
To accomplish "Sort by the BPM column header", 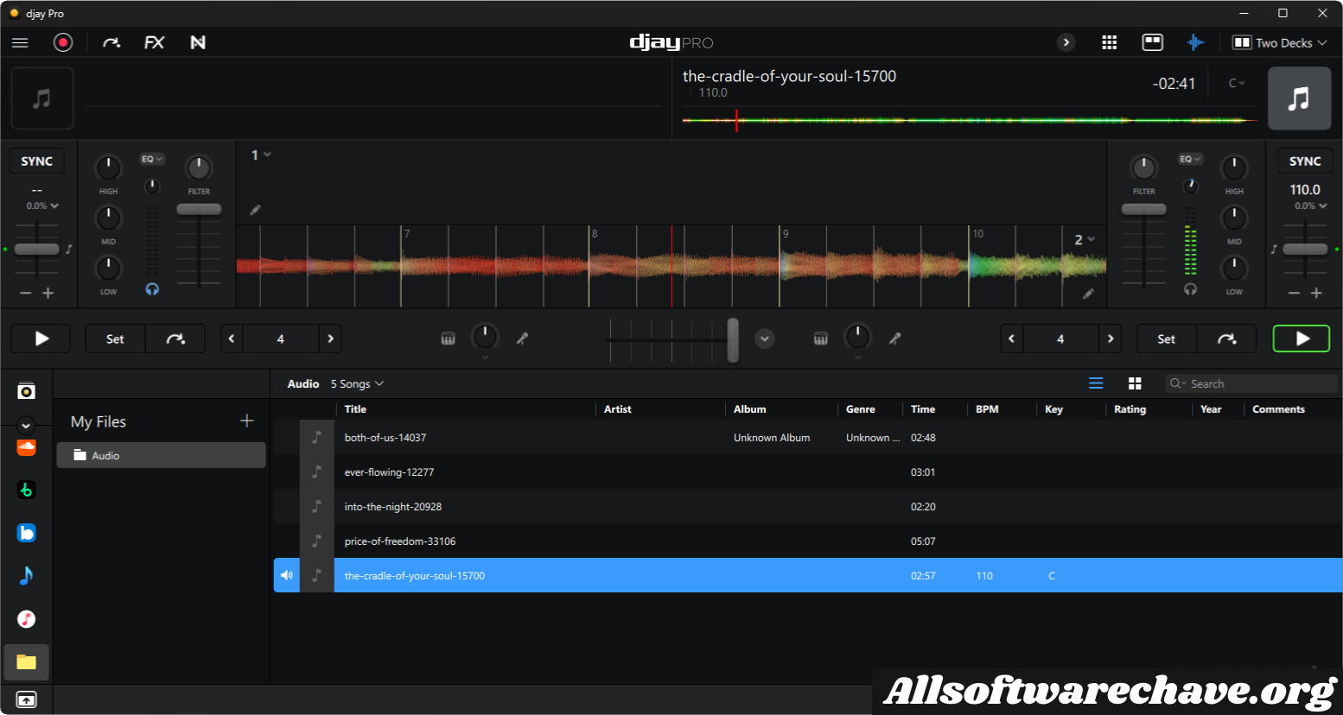I will point(987,409).
